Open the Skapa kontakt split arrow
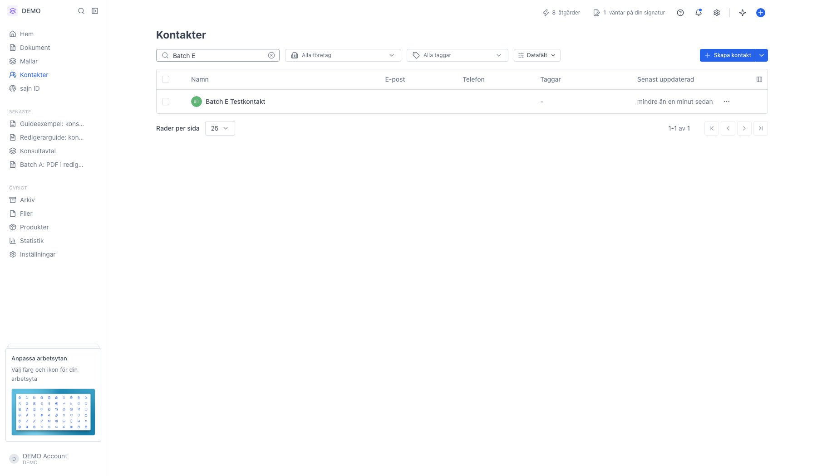817x476 pixels. 762,55
